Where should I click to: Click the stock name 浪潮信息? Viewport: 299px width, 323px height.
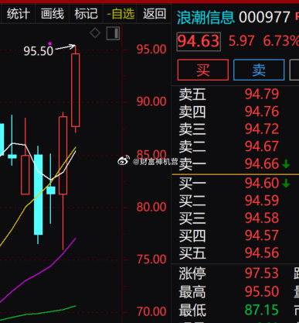coord(206,17)
